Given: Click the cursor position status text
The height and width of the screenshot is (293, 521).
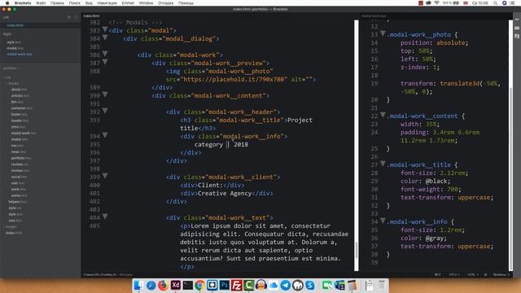Looking at the screenshot, I should click(99, 275).
